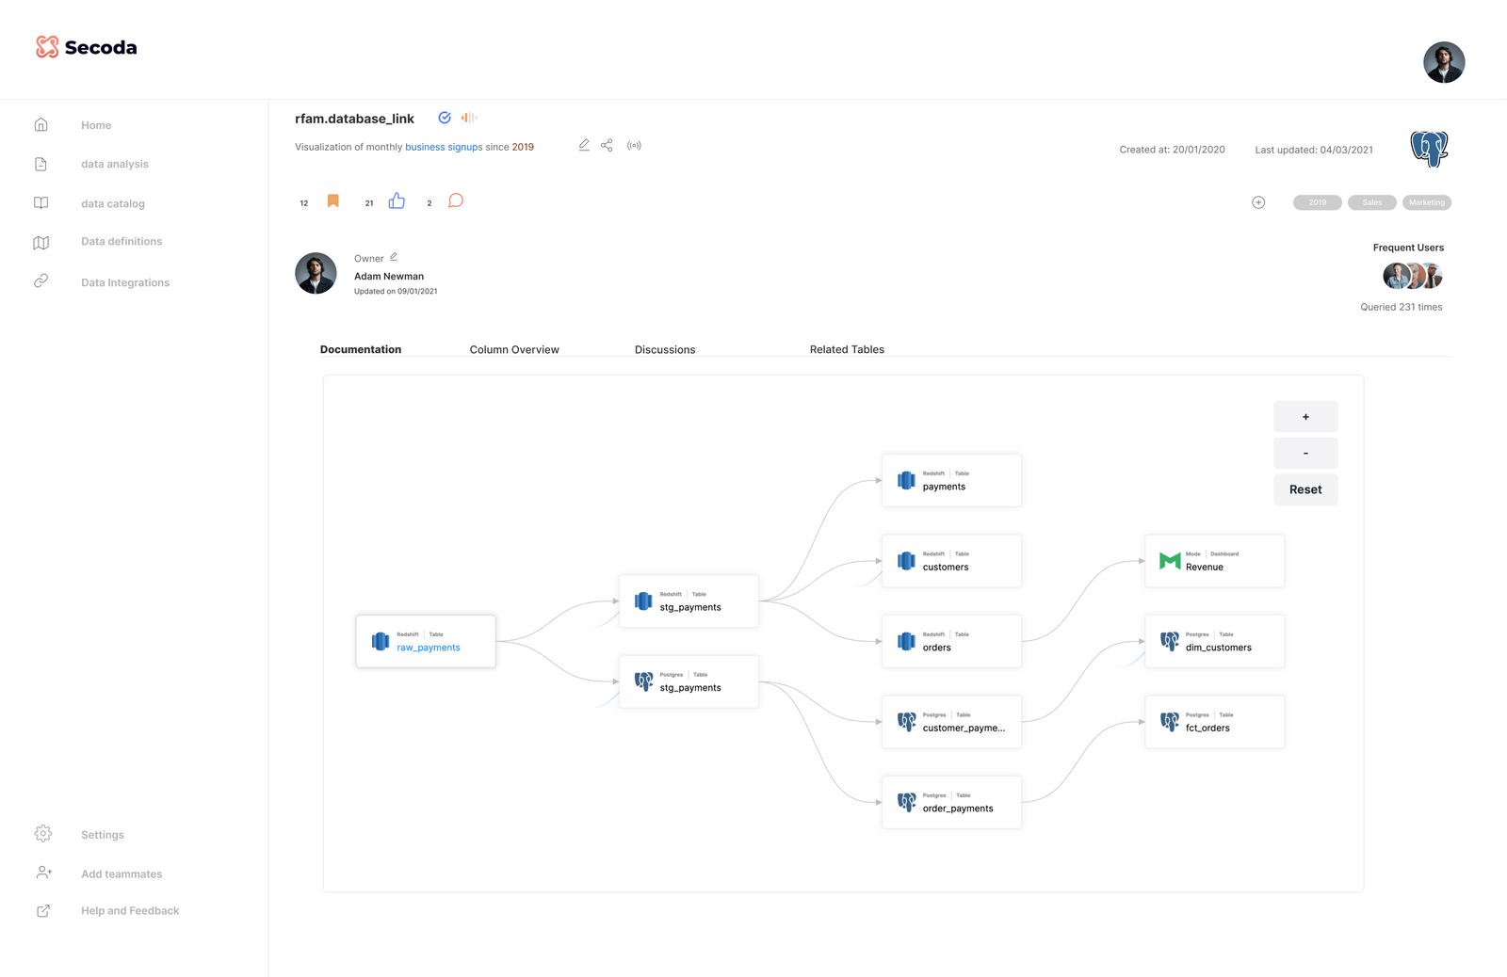The height and width of the screenshot is (977, 1507).
Task: Open the edit pencil icon beside the description
Action: pos(584,145)
